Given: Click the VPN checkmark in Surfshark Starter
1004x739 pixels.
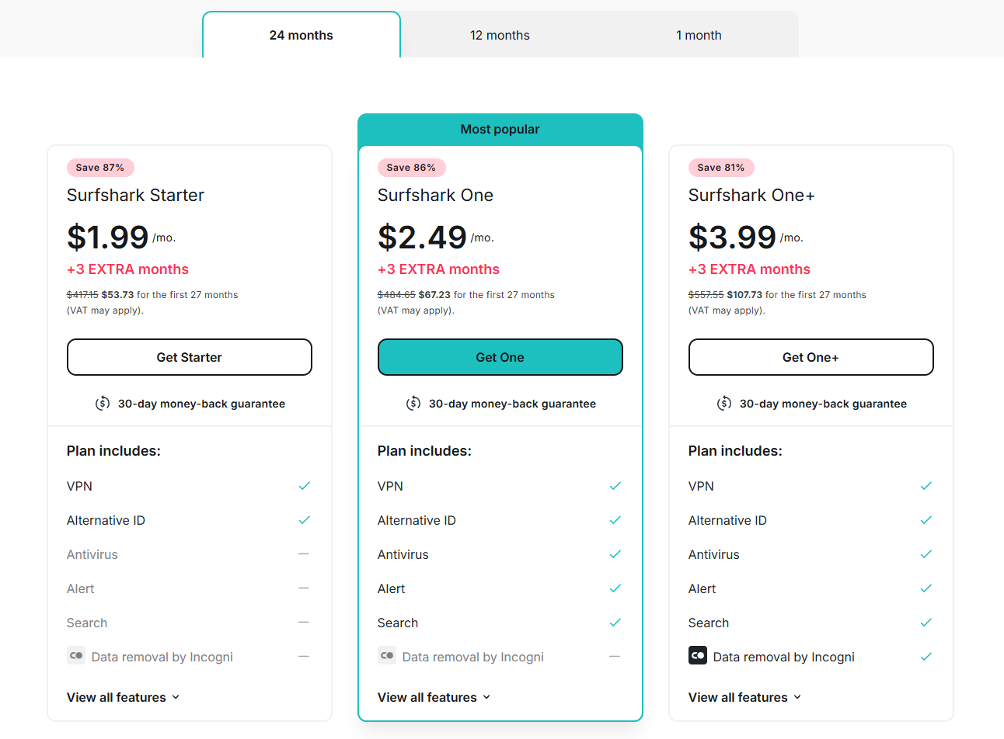Looking at the screenshot, I should (x=304, y=486).
